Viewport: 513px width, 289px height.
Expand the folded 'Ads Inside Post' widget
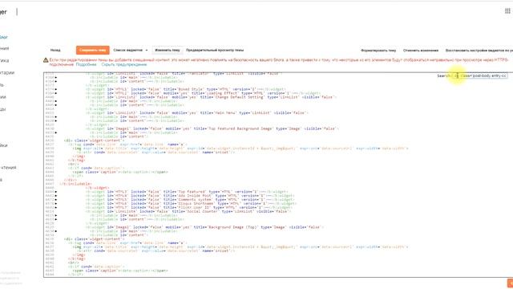tap(56, 196)
